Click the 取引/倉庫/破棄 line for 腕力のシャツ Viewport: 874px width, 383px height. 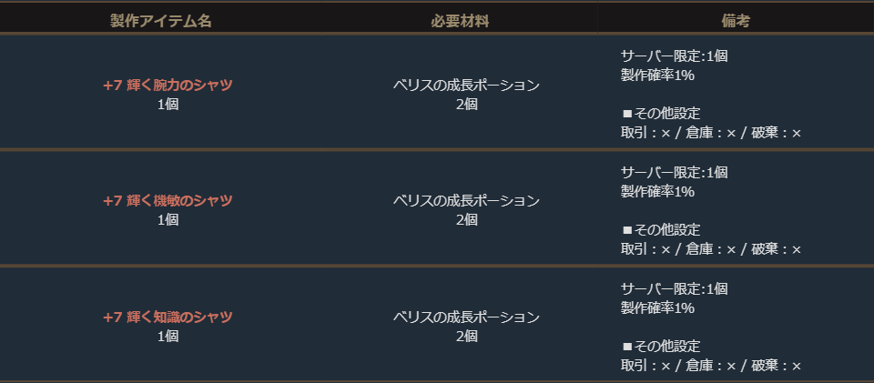pos(710,133)
